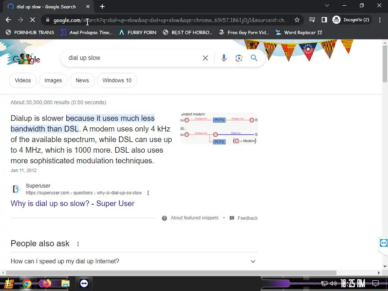Open People also ask options menu

coord(78,244)
